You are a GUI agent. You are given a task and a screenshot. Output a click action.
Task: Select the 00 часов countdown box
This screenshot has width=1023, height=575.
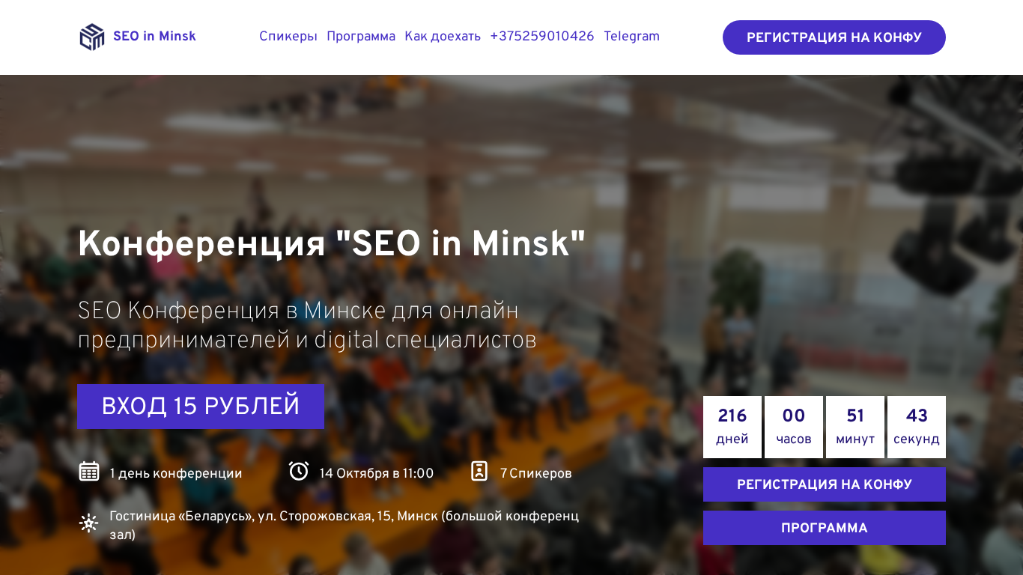[x=794, y=427]
